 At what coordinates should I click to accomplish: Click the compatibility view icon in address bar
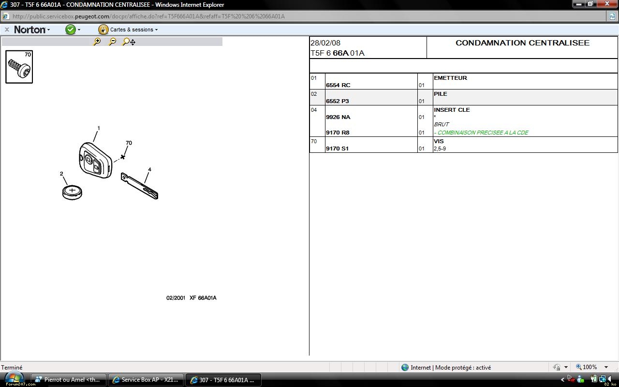tap(612, 16)
